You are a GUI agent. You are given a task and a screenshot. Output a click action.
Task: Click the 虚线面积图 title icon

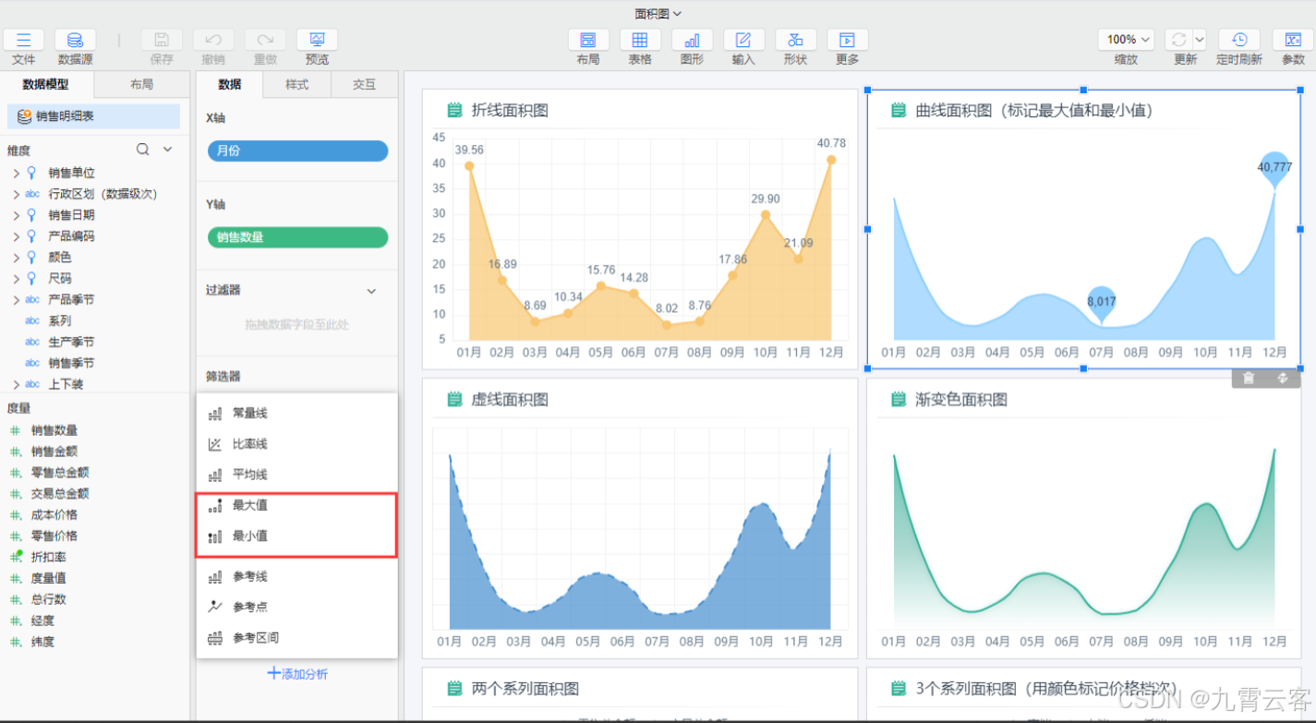[x=454, y=400]
